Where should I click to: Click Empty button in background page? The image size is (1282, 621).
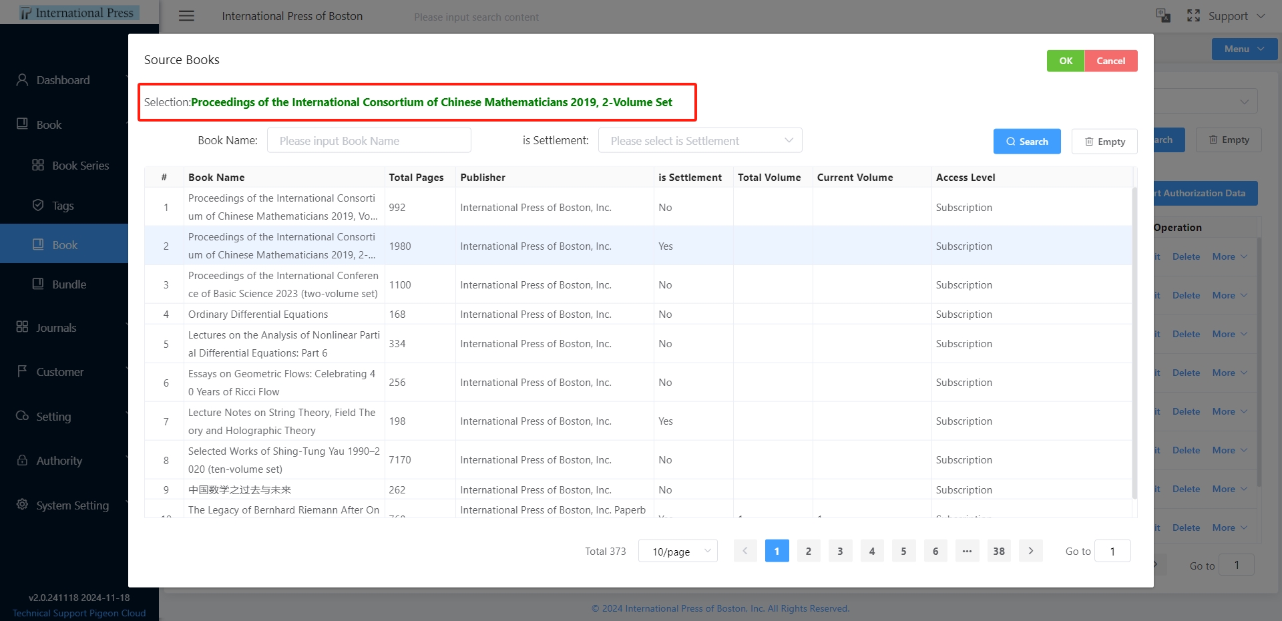pos(1229,140)
